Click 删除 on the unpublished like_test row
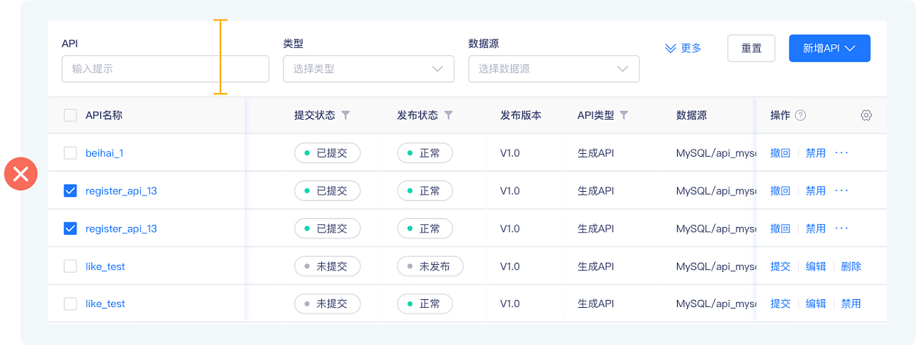 (x=851, y=266)
